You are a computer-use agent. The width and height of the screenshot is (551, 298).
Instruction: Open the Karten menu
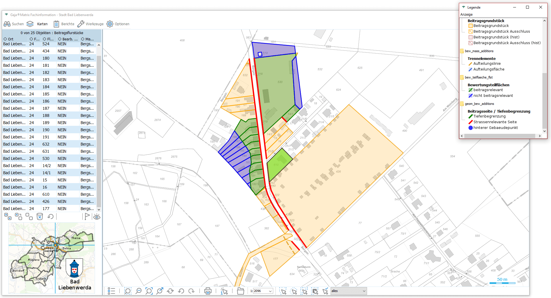(38, 24)
